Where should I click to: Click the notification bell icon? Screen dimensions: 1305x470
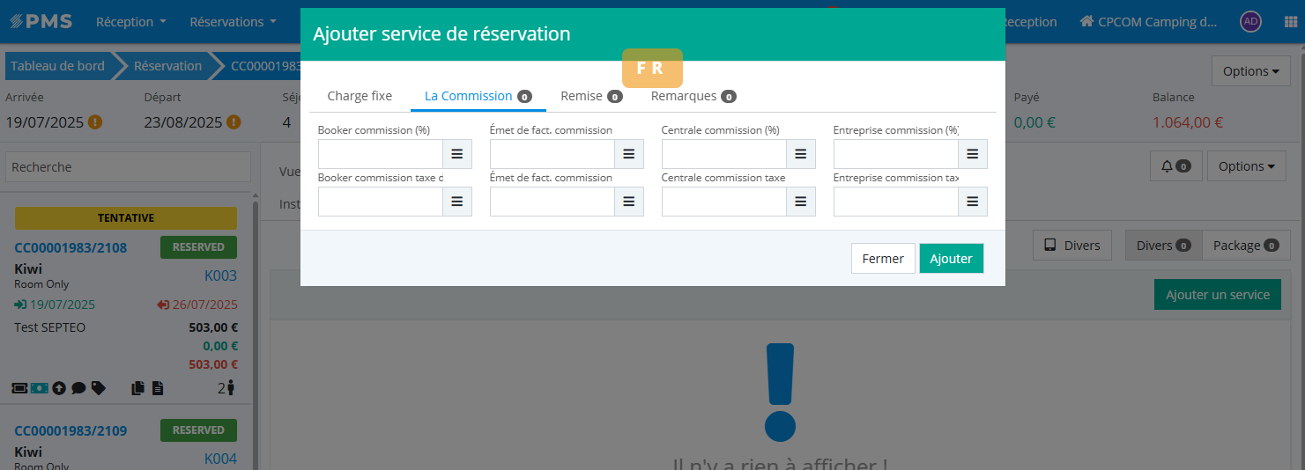(1175, 165)
